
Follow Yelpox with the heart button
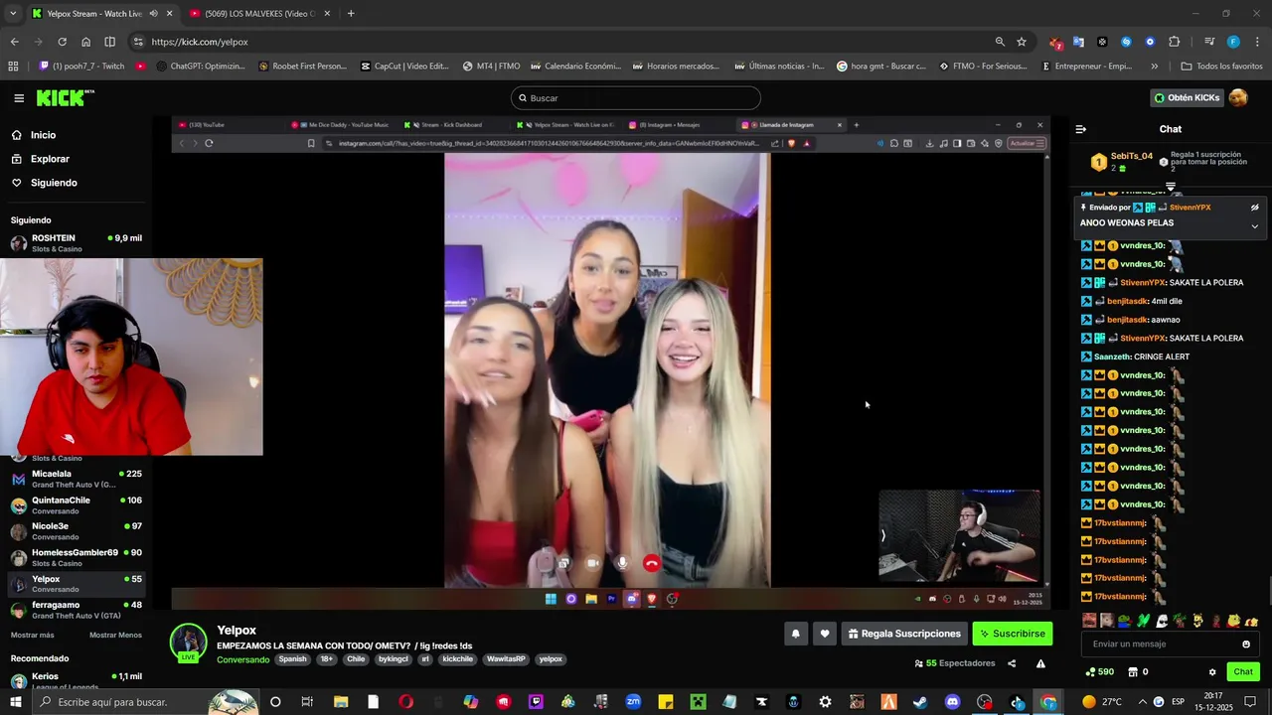coord(824,634)
